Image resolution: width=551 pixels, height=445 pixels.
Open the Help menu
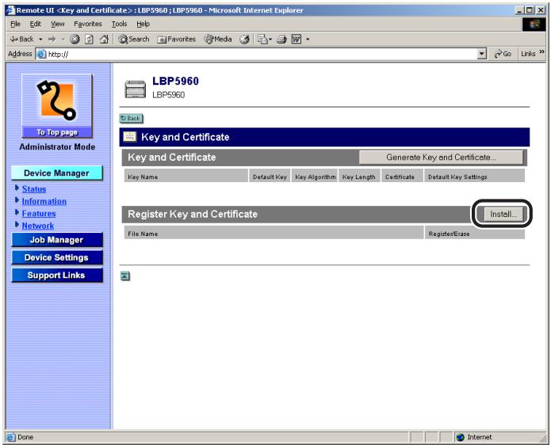143,24
